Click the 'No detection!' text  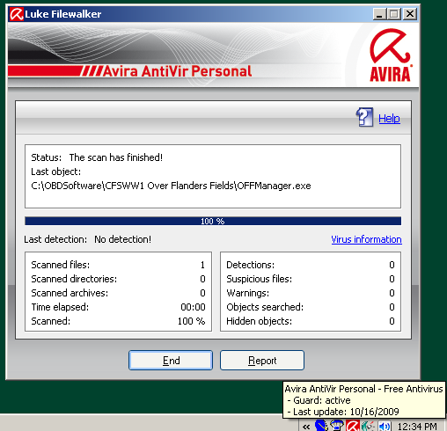pyautogui.click(x=122, y=239)
